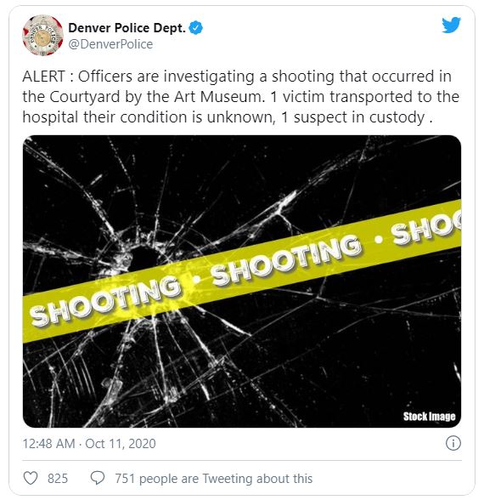Open the shattered glass tweet image

242,281
